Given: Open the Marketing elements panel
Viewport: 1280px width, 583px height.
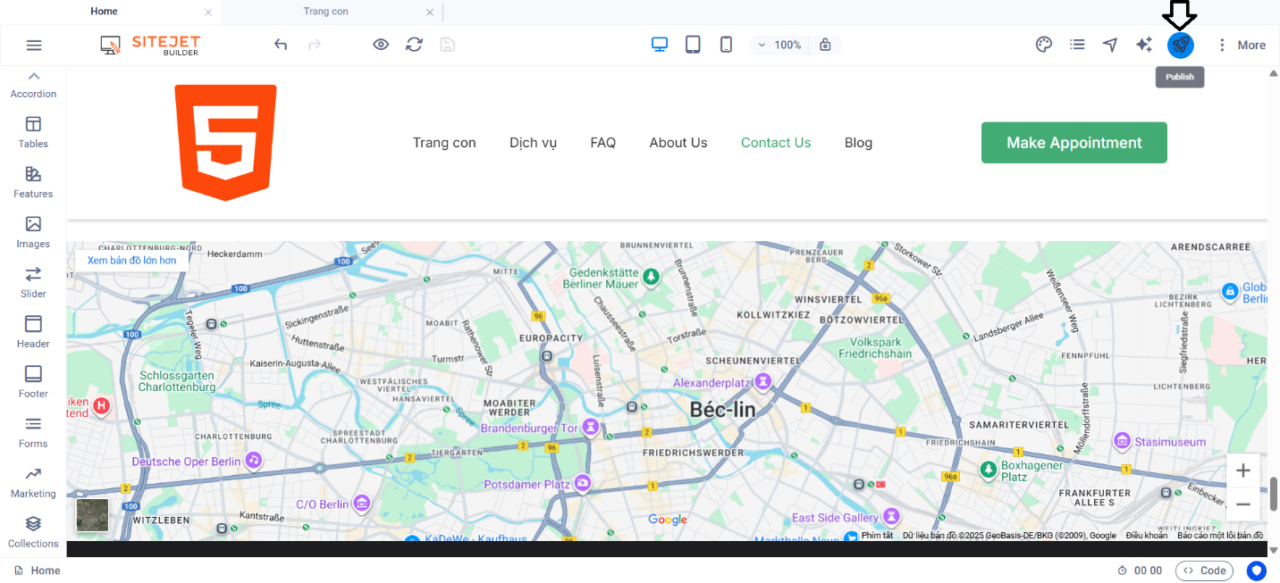Looking at the screenshot, I should point(33,481).
